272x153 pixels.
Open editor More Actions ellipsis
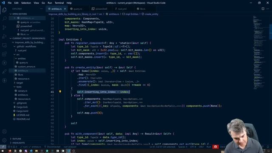tap(268, 8)
